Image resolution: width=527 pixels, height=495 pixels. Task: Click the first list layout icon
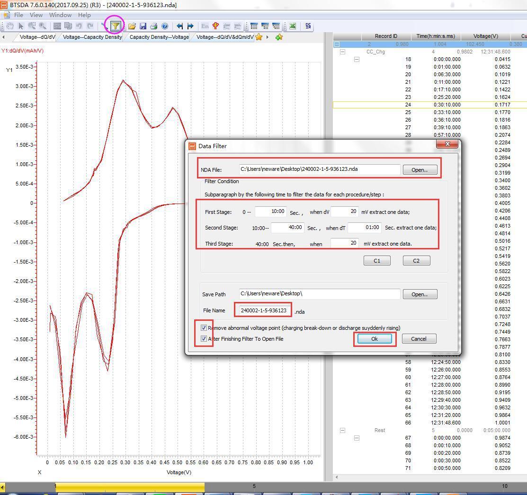(254, 26)
